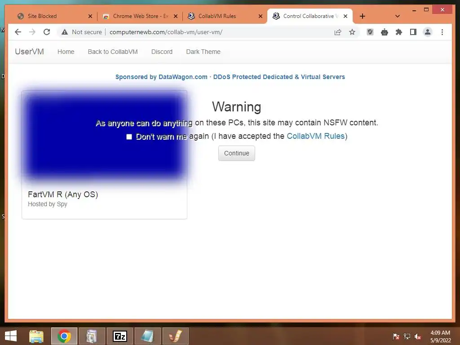The width and height of the screenshot is (460, 345).
Task: Open the orange checkmark taskbar app
Action: [x=176, y=336]
